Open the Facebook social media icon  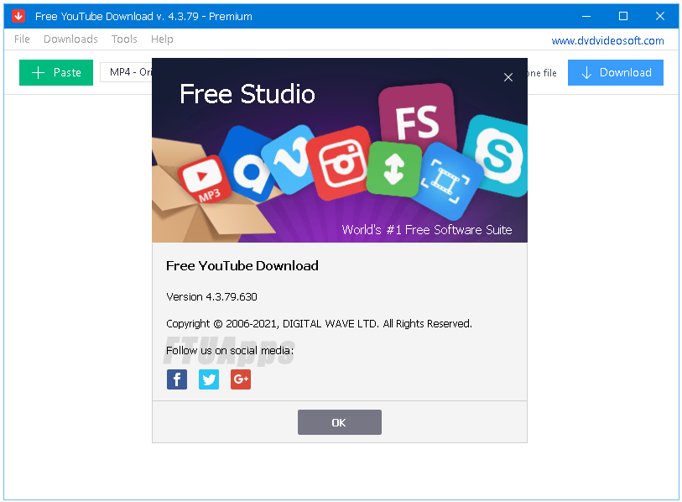click(x=177, y=379)
